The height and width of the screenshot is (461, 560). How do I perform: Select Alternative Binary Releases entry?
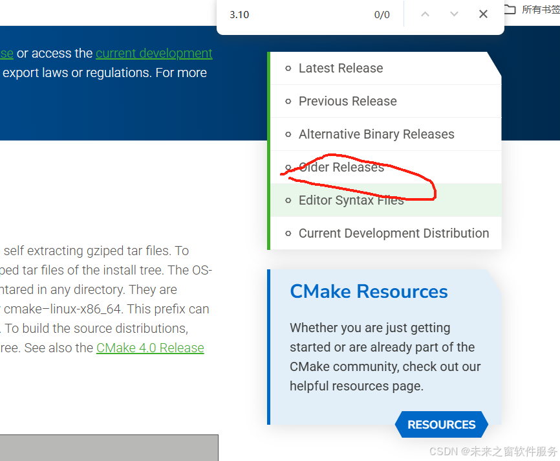coord(385,134)
